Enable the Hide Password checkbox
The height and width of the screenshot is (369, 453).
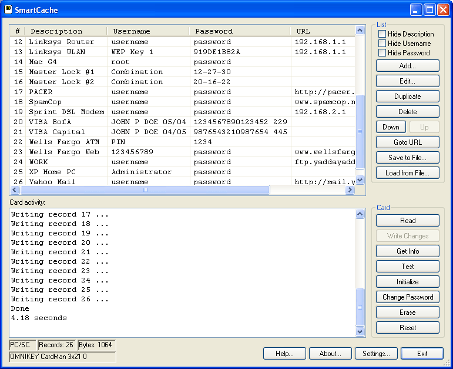pyautogui.click(x=382, y=53)
